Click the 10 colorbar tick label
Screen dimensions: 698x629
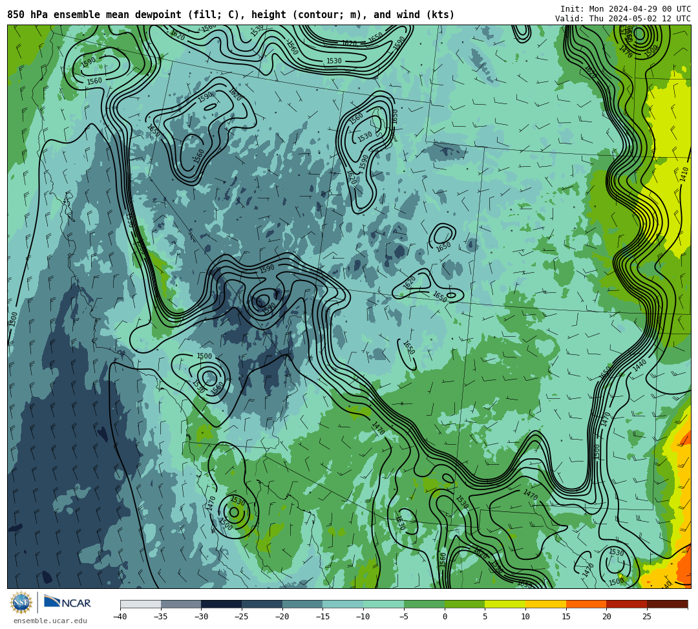(525, 617)
